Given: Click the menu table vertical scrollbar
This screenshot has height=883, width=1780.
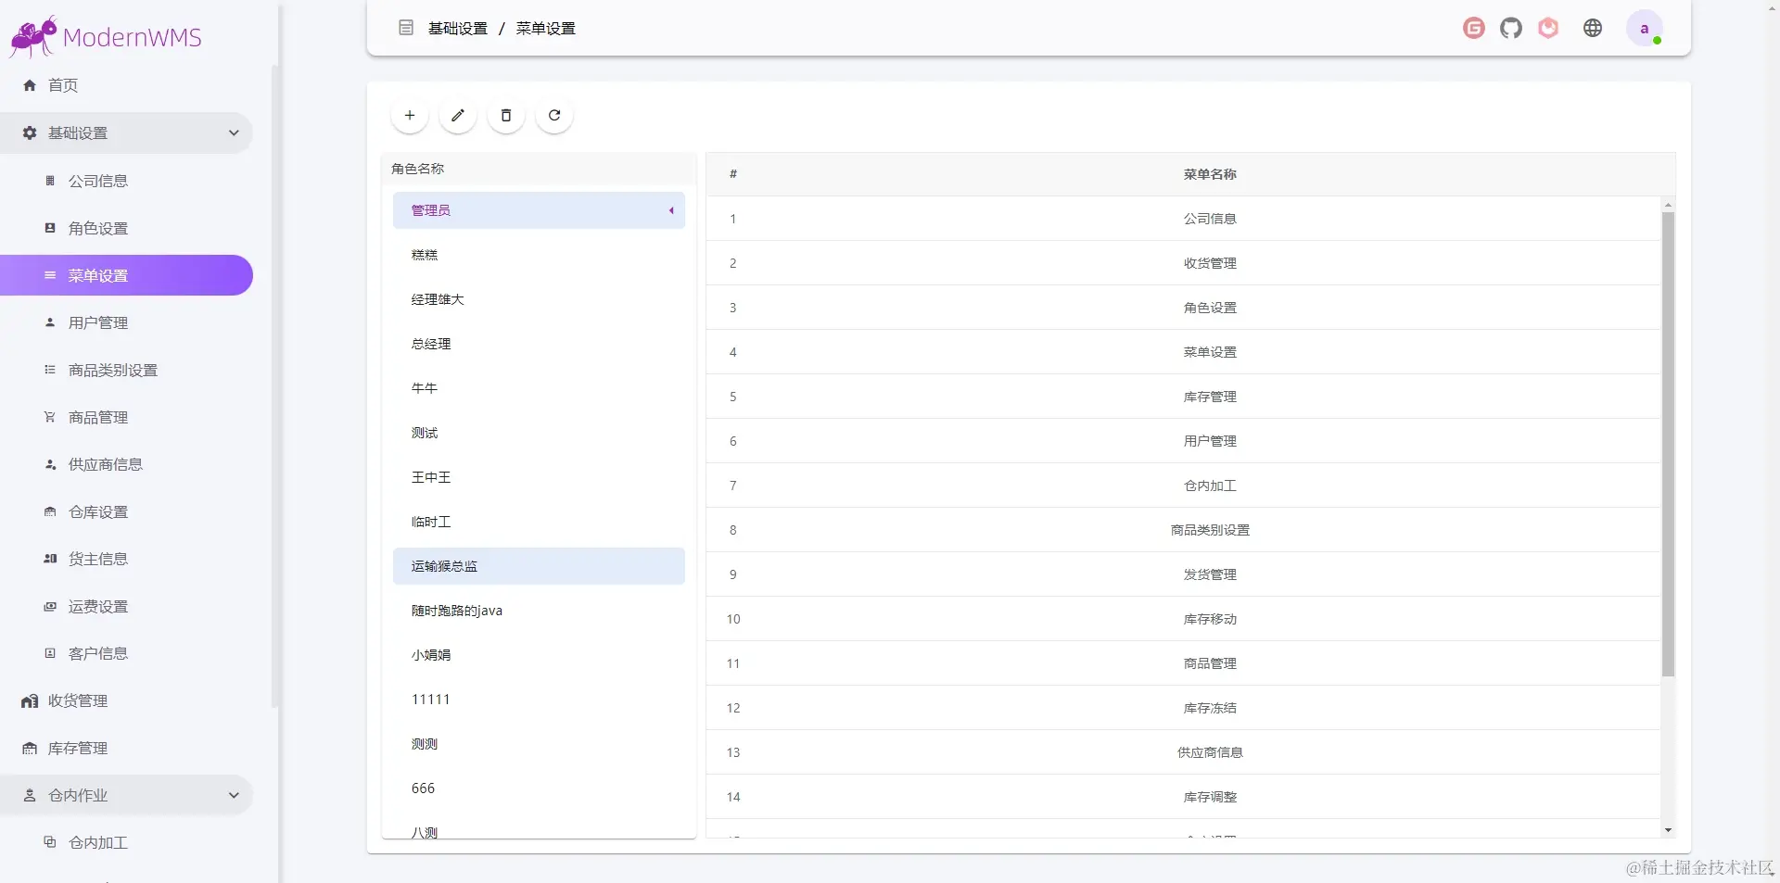Looking at the screenshot, I should click(1668, 445).
